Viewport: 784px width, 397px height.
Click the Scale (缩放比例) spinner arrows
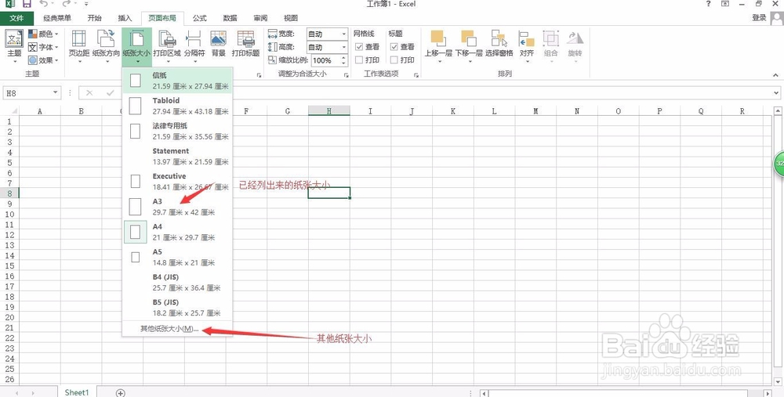[344, 60]
